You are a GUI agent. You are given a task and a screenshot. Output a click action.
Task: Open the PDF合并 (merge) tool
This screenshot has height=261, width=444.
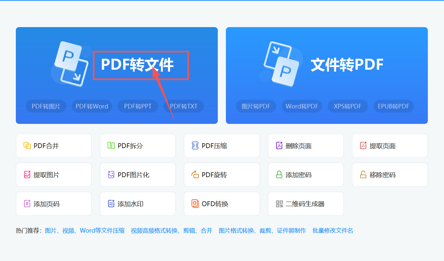click(x=54, y=146)
